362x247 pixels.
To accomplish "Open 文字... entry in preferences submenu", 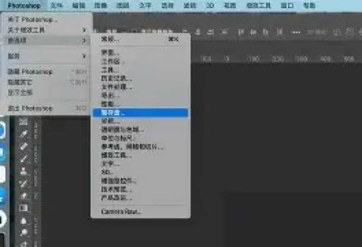I will [x=140, y=164].
